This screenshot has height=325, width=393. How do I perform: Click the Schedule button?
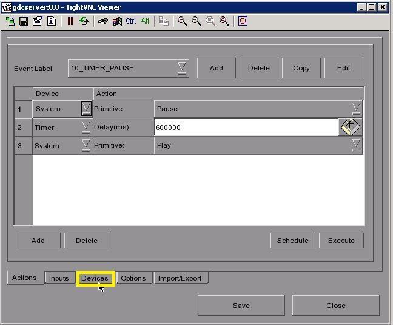point(293,241)
